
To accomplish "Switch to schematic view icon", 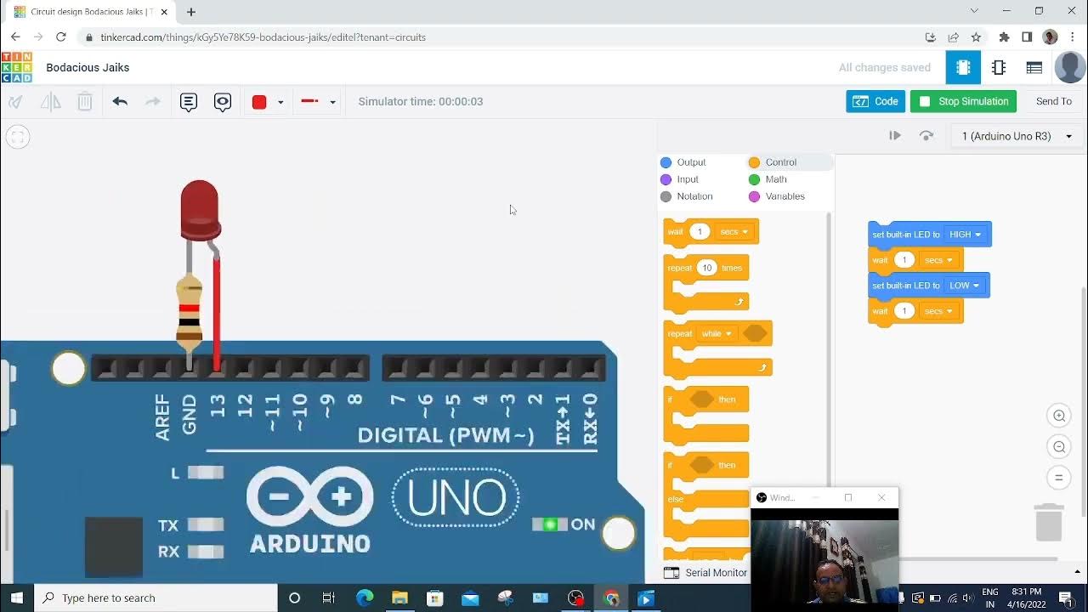I will (999, 68).
